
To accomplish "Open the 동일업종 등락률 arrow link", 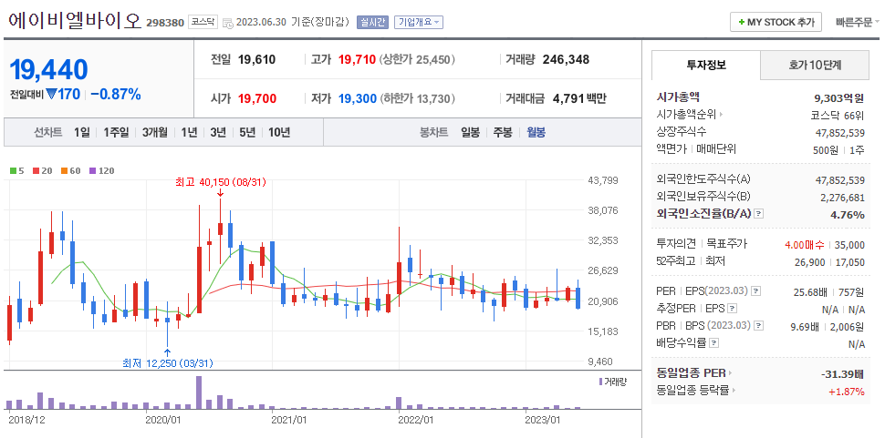I will (x=734, y=389).
